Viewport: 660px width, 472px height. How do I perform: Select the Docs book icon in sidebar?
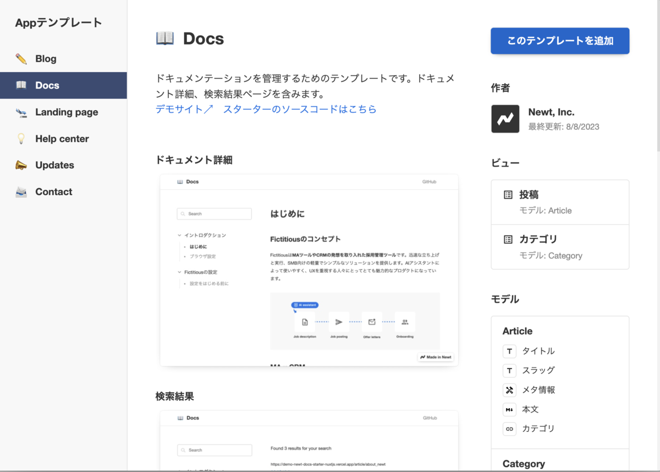tap(21, 85)
